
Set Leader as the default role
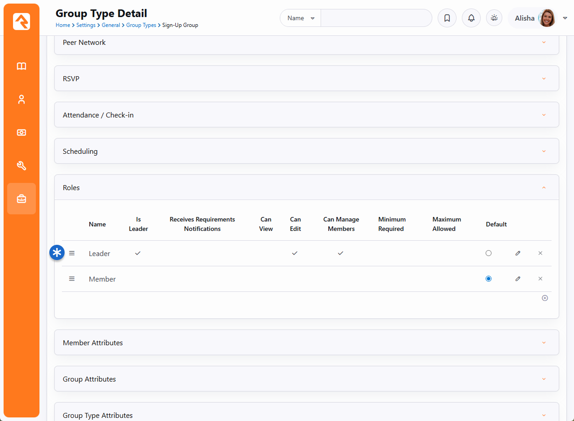pos(488,253)
